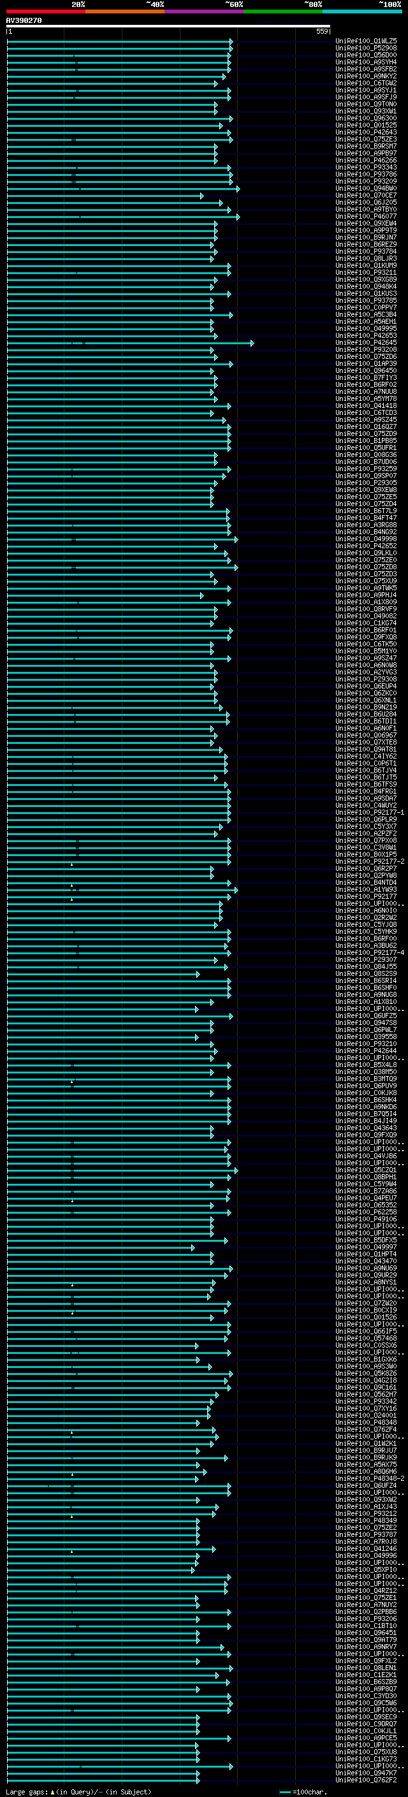Select the UniRef100_P92177-2 label
Viewport: 408px width, 1797px height.
pos(370,862)
